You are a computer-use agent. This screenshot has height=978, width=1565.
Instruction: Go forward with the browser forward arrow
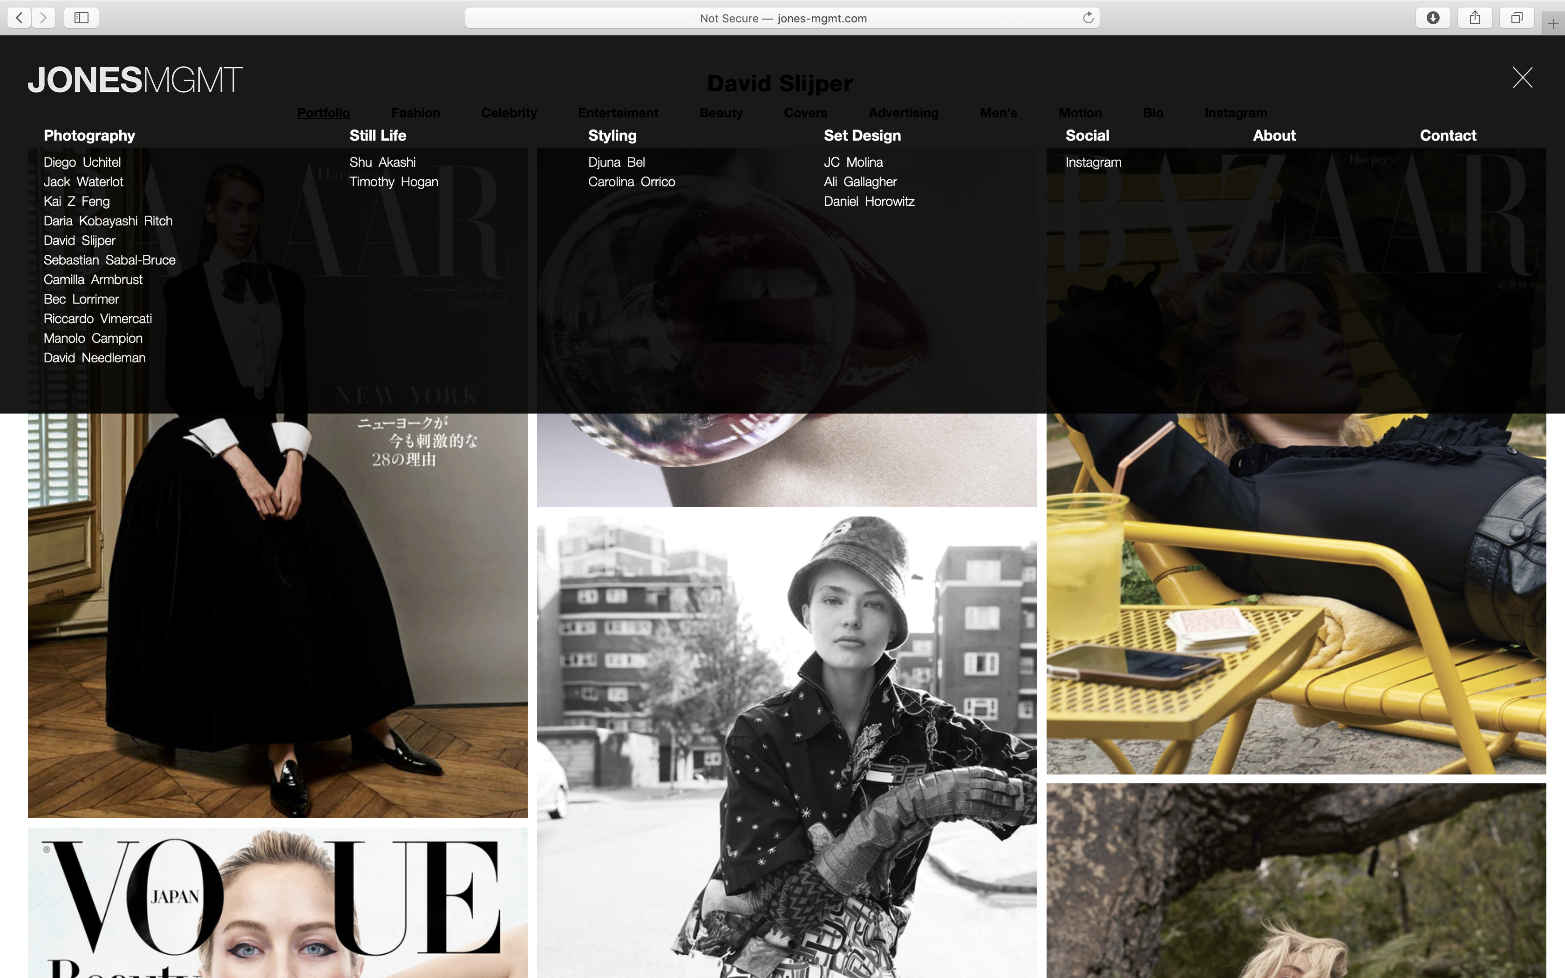[x=43, y=18]
